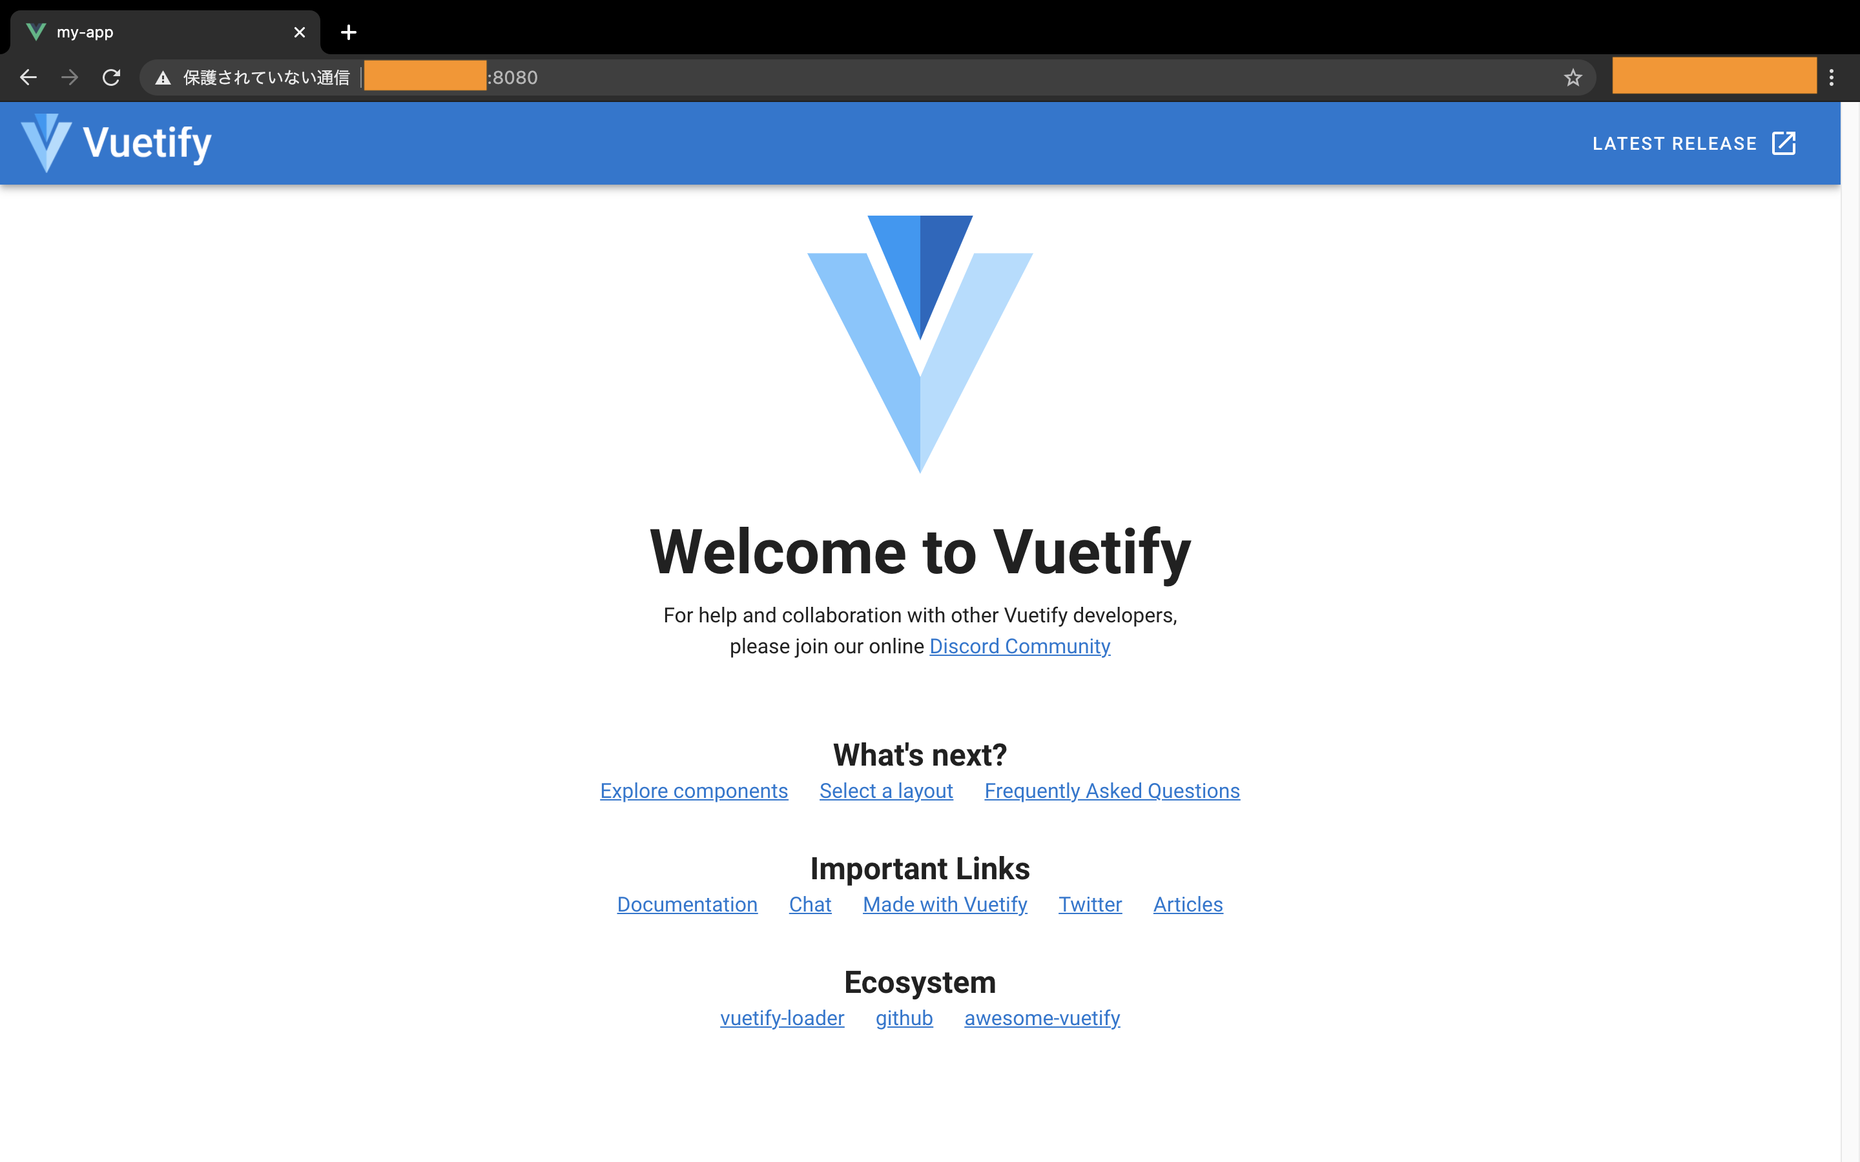Viewport: 1860px width, 1162px height.
Task: Click the 'awesome-vuetify' ecosystem link
Action: 1043,1017
